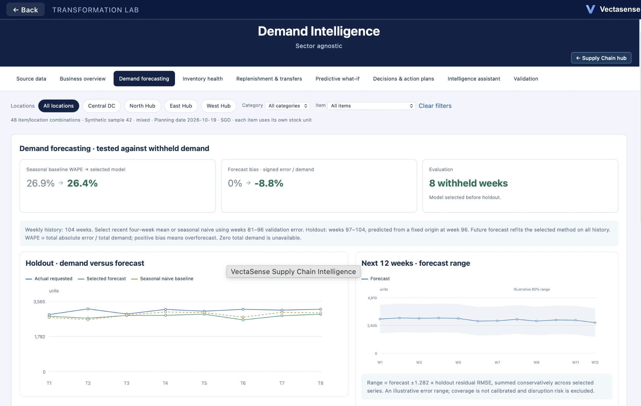The height and width of the screenshot is (406, 641).
Task: Click the Next 12 weeks forecast range heading
Action: (x=416, y=263)
